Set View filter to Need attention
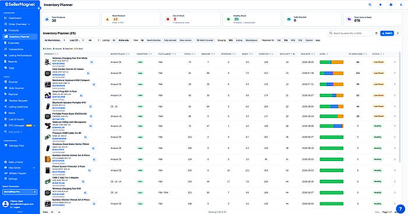 click(154, 40)
